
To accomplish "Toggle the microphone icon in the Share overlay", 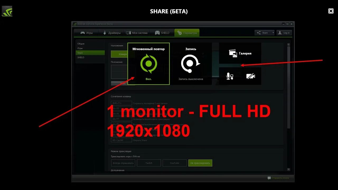I will coord(230,76).
